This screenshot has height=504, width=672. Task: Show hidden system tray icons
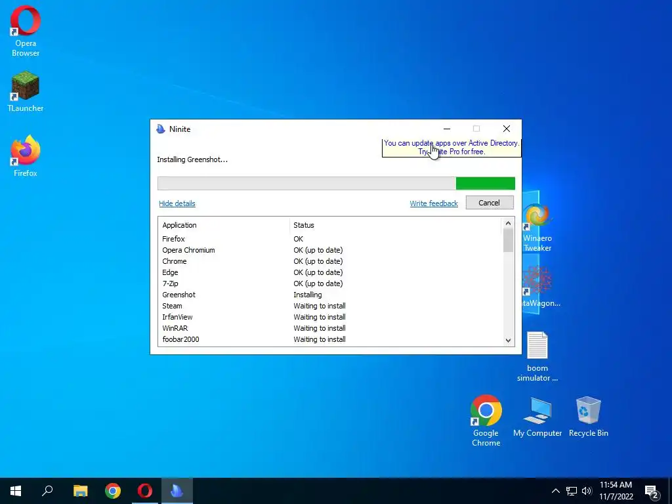click(555, 491)
